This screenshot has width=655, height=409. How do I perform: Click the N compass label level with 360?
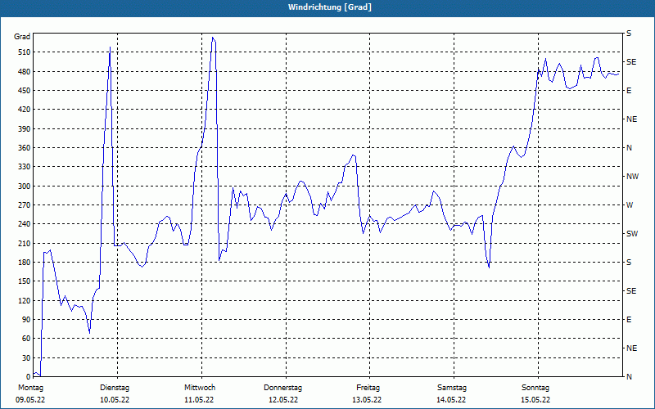tap(629, 148)
